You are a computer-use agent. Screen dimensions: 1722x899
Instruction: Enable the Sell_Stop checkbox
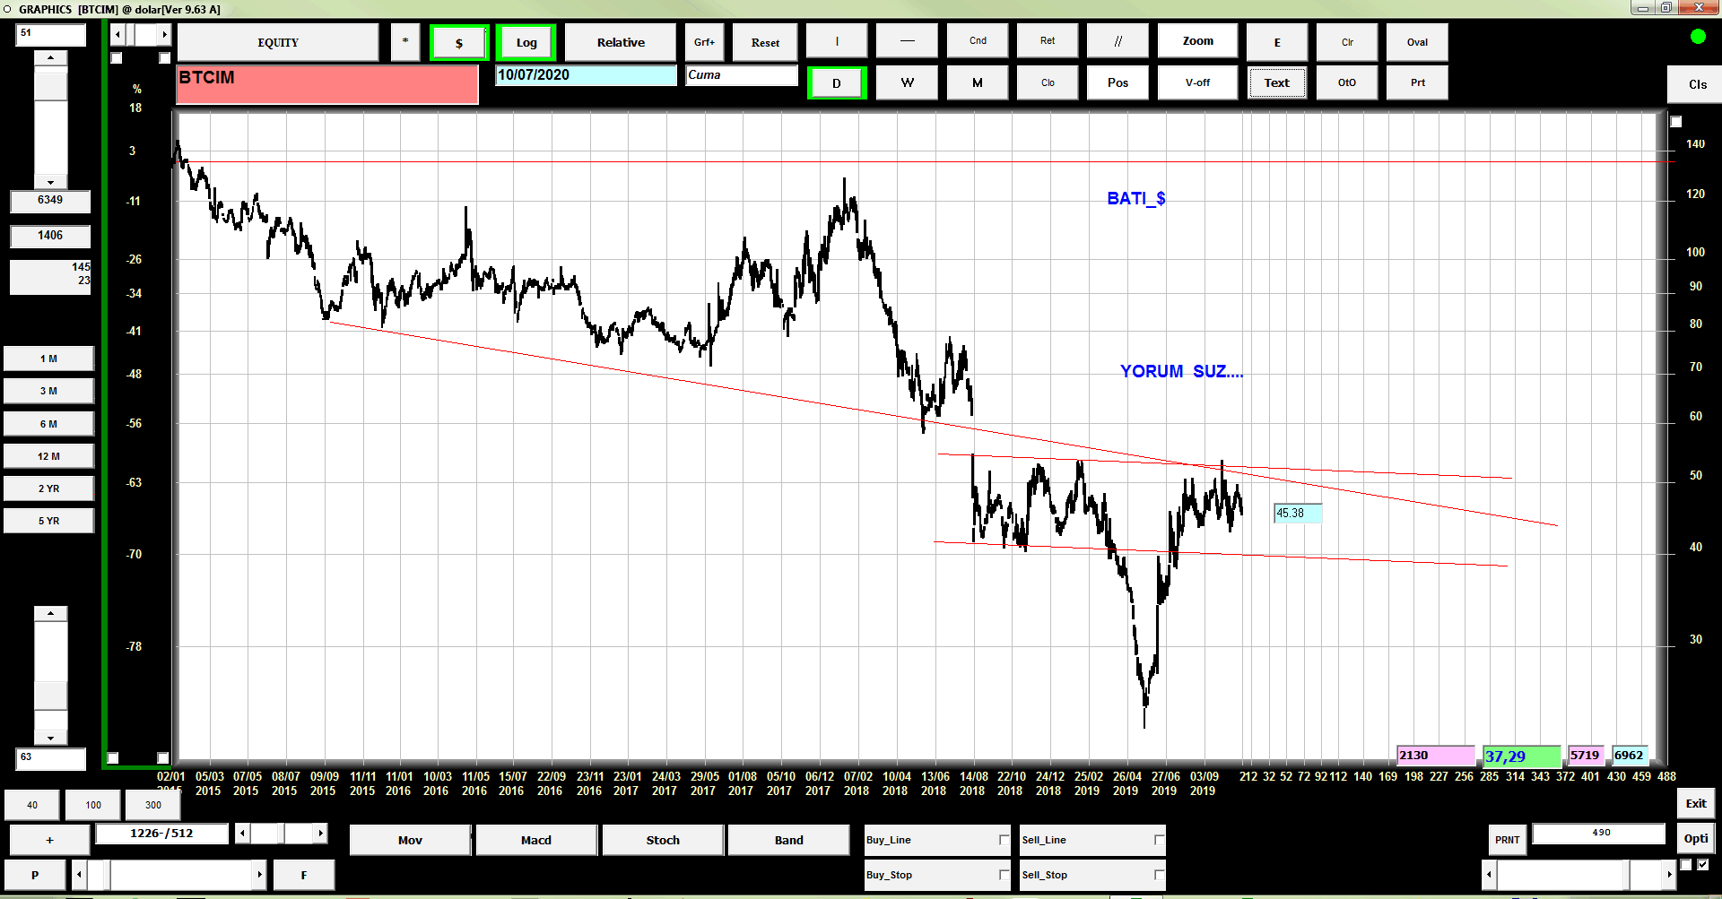tap(1159, 875)
